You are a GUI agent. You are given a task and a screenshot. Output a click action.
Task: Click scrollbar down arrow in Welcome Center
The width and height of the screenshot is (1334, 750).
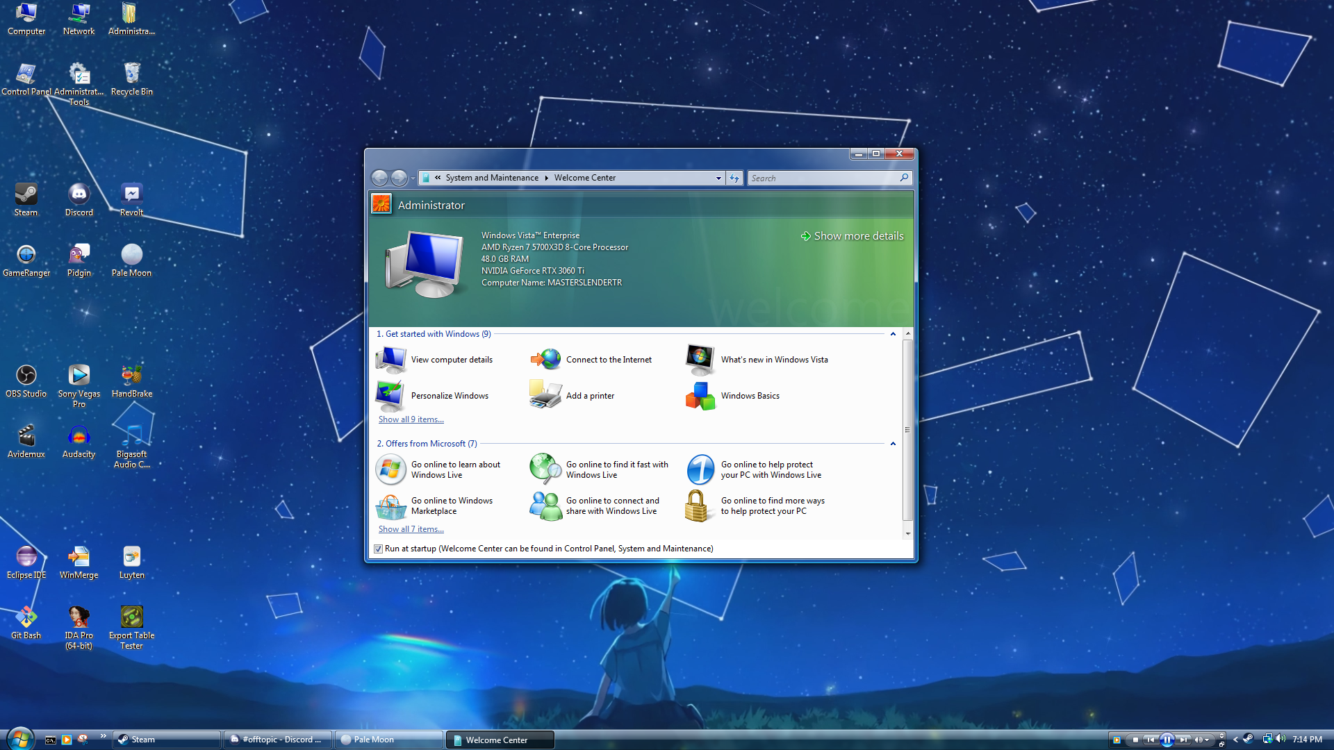[x=907, y=533]
